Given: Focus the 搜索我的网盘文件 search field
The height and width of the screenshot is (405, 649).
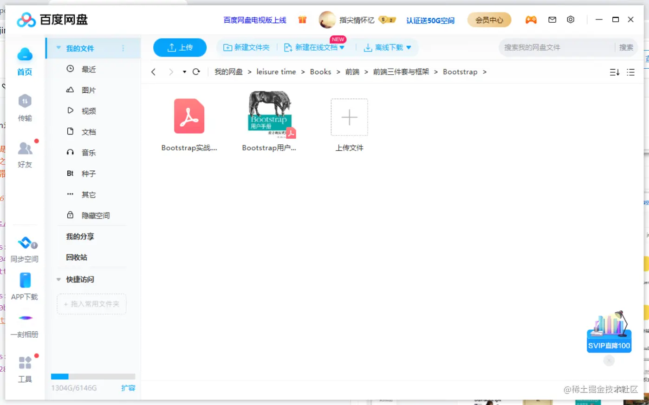Looking at the screenshot, I should point(556,47).
